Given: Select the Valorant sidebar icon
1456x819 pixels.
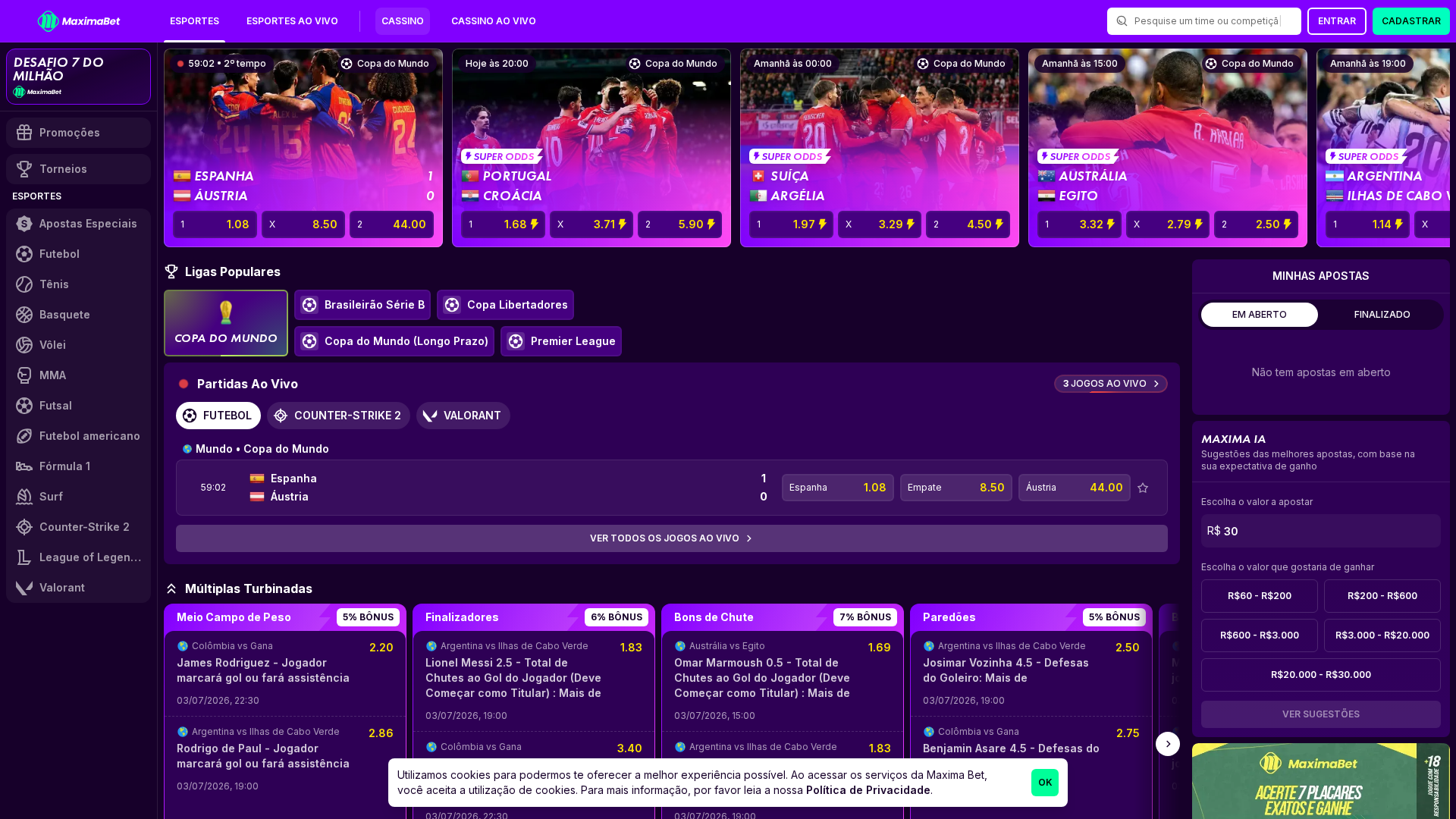Looking at the screenshot, I should pyautogui.click(x=24, y=588).
